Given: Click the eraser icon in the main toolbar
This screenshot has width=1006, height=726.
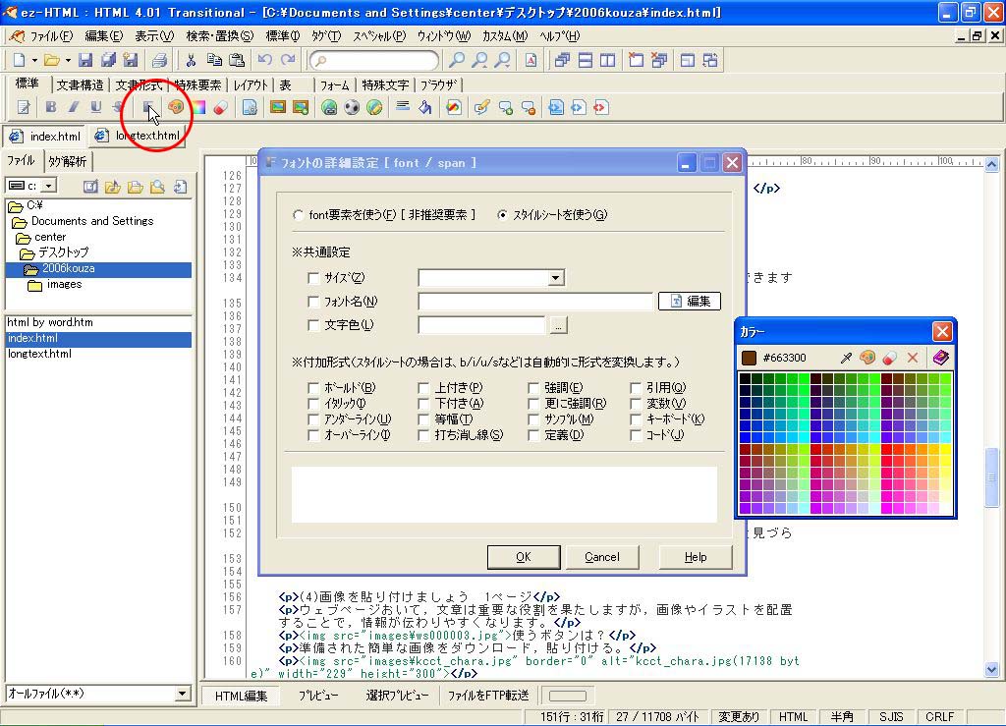Looking at the screenshot, I should coord(221,107).
